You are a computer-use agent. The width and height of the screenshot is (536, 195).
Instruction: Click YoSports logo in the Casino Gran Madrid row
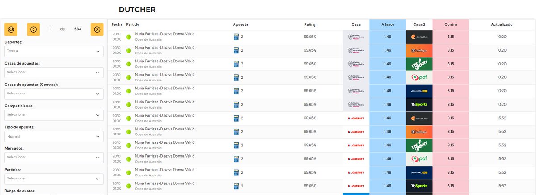click(x=419, y=105)
